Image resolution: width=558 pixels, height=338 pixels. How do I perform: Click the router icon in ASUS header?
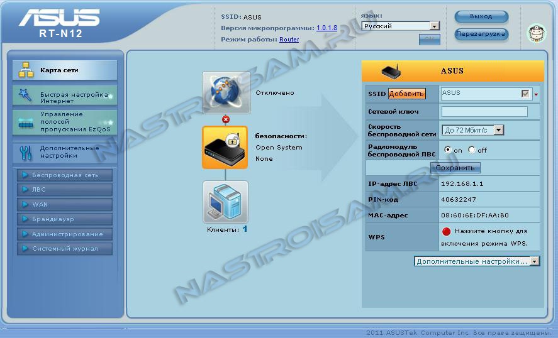(390, 71)
